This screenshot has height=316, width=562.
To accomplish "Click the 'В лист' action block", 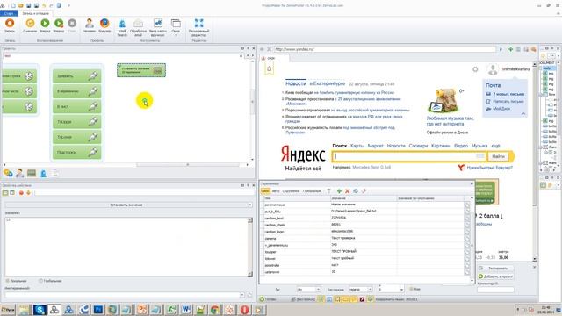I will 77,106.
